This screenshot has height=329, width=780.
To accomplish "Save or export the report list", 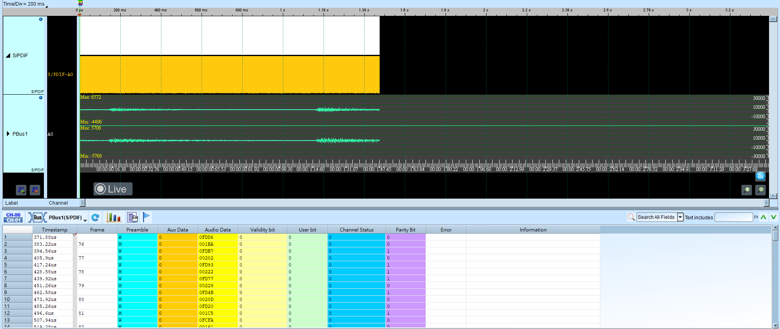I will click(x=133, y=218).
